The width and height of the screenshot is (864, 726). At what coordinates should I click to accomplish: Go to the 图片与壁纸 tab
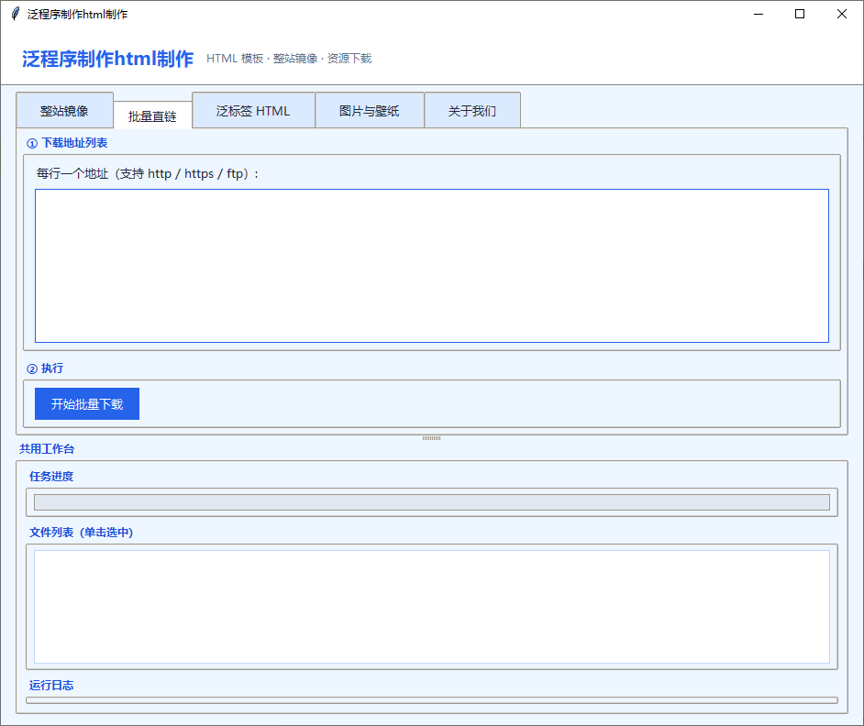coord(369,111)
